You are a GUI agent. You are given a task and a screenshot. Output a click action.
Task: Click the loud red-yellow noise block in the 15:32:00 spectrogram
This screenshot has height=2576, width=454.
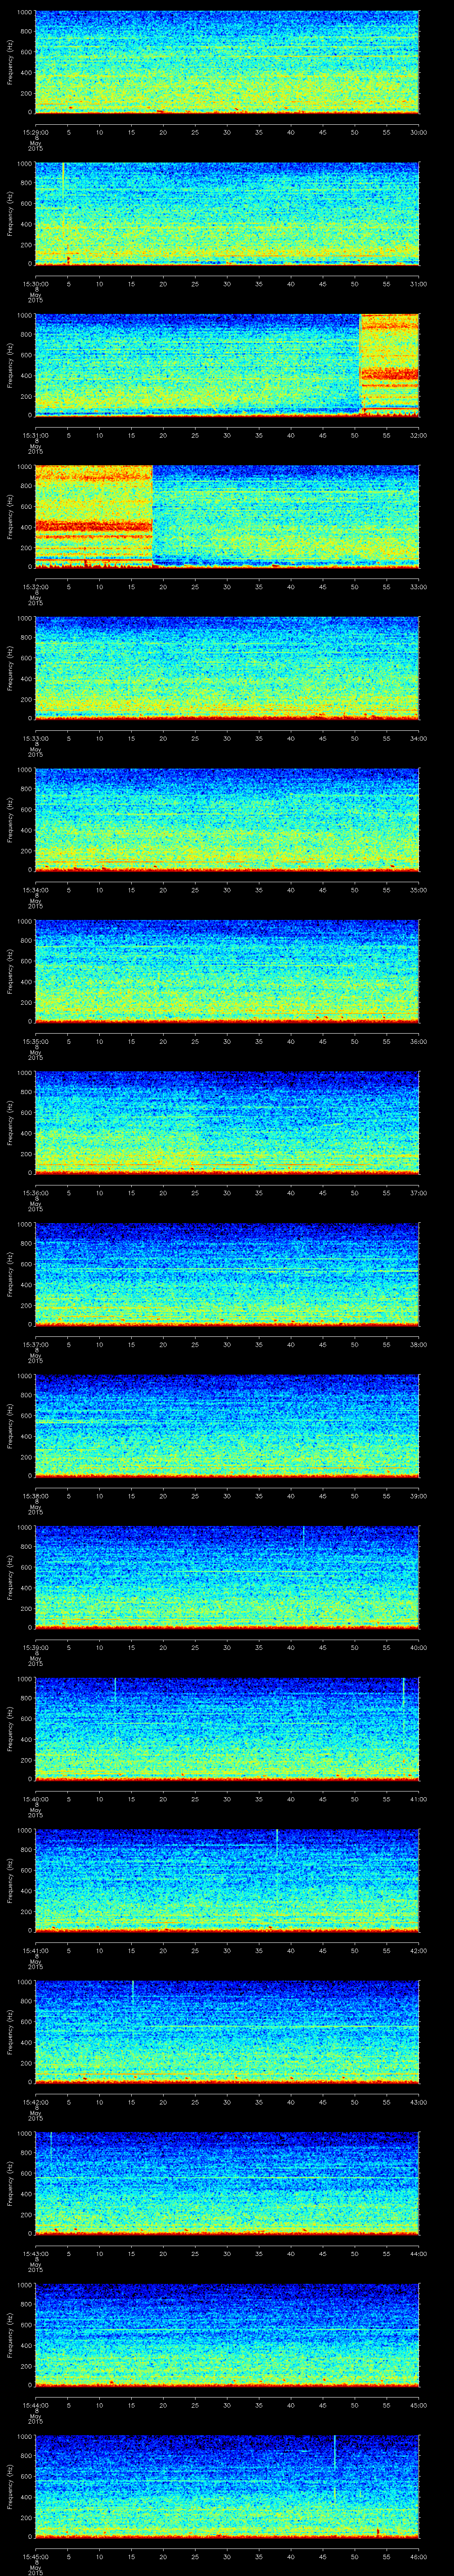point(94,516)
